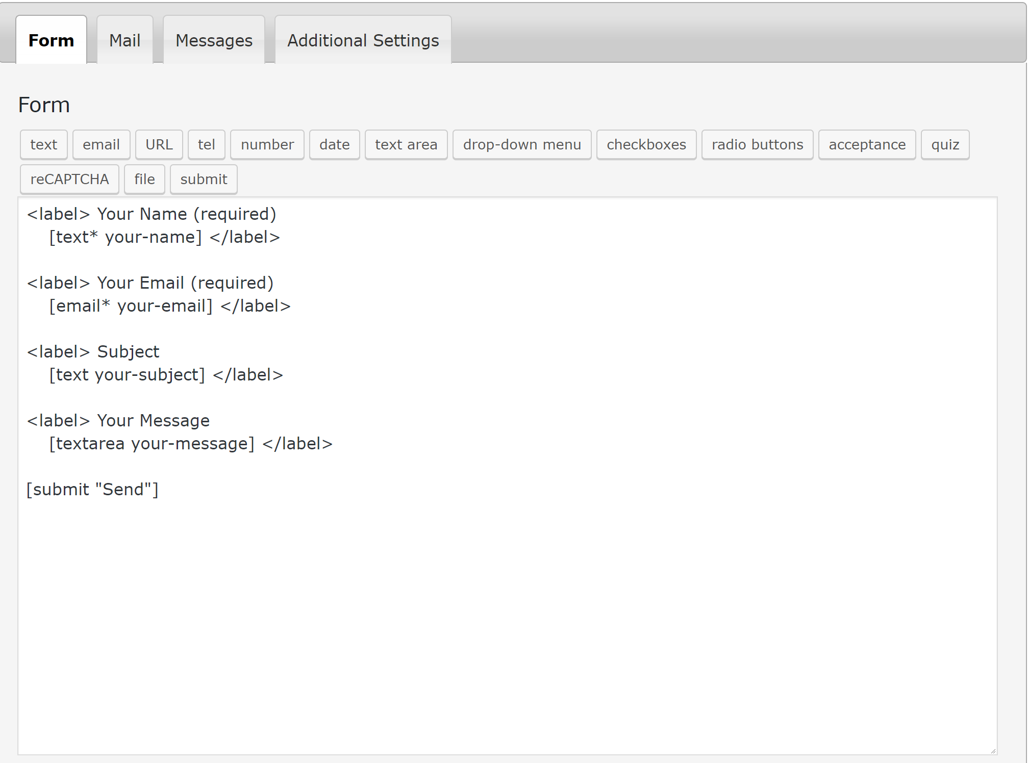Open the drop-down menu field type

[x=522, y=144]
